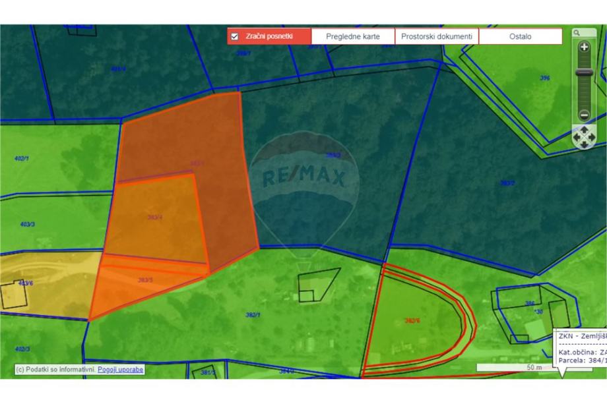Click parcel label 403/3
The height and width of the screenshot is (404, 607).
tap(28, 224)
